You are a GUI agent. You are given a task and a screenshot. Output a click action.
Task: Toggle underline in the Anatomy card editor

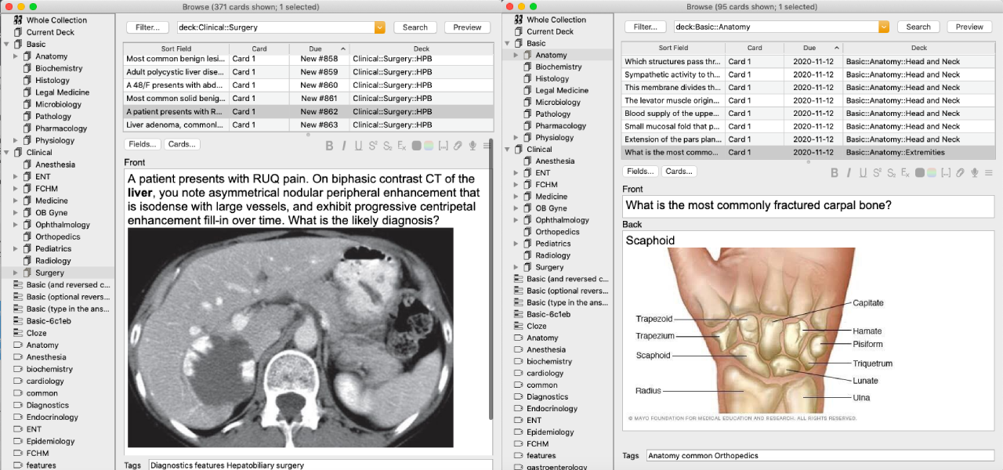click(x=863, y=172)
